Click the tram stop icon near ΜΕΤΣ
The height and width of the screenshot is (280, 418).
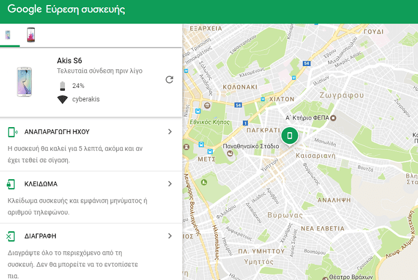click(210, 151)
